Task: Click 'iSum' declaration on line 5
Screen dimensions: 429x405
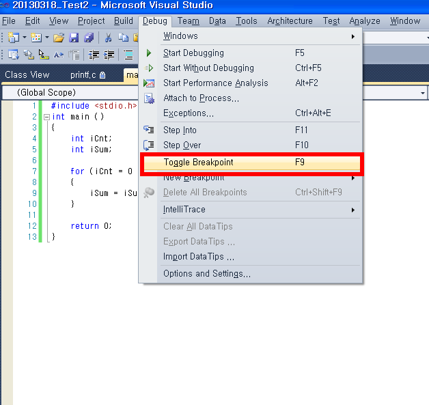Action: pyautogui.click(x=100, y=150)
